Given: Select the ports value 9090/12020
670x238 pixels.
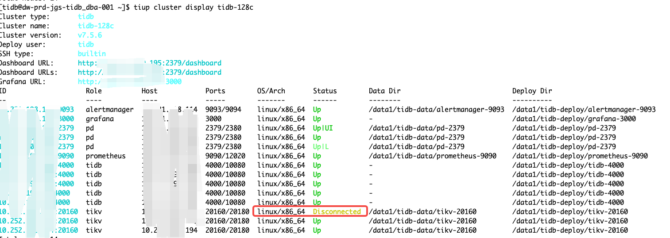Looking at the screenshot, I should click(x=225, y=156).
